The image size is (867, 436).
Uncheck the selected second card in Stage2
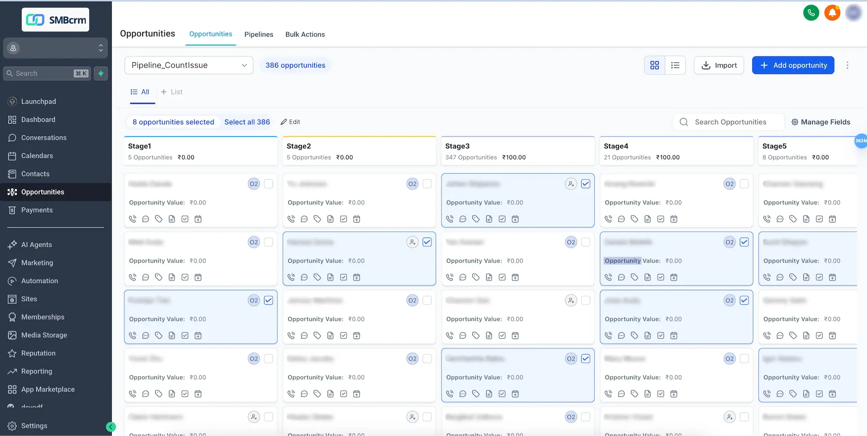427,242
